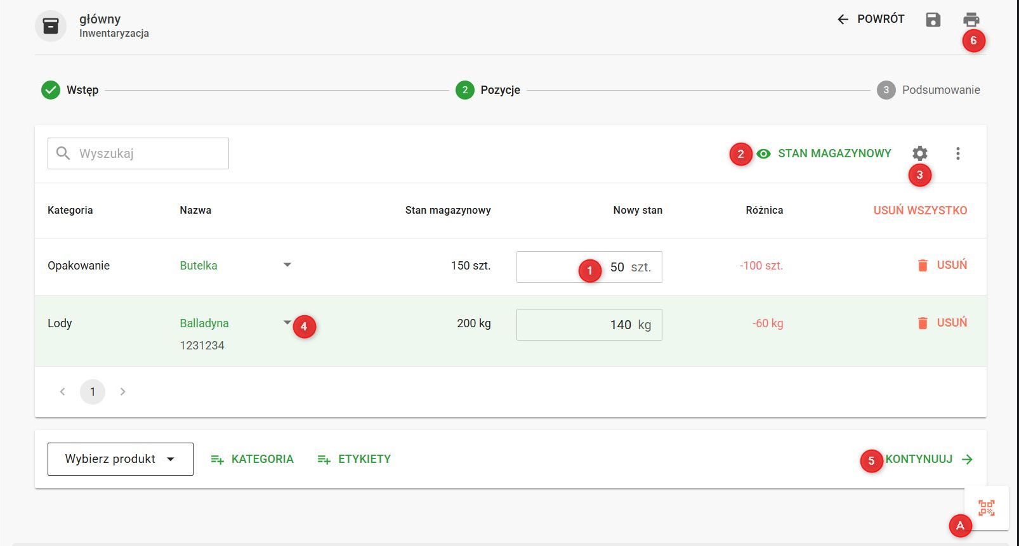Remove the Balladyna row with USUŃ
The width and height of the screenshot is (1019, 546).
(x=942, y=323)
